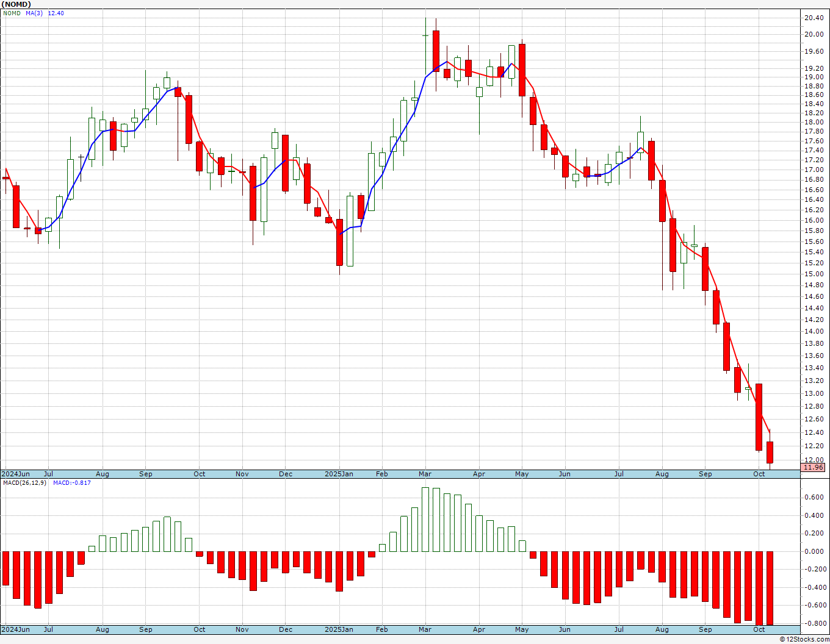Select Nov label on price chart time axis
The height and width of the screenshot is (644, 830).
(x=242, y=474)
